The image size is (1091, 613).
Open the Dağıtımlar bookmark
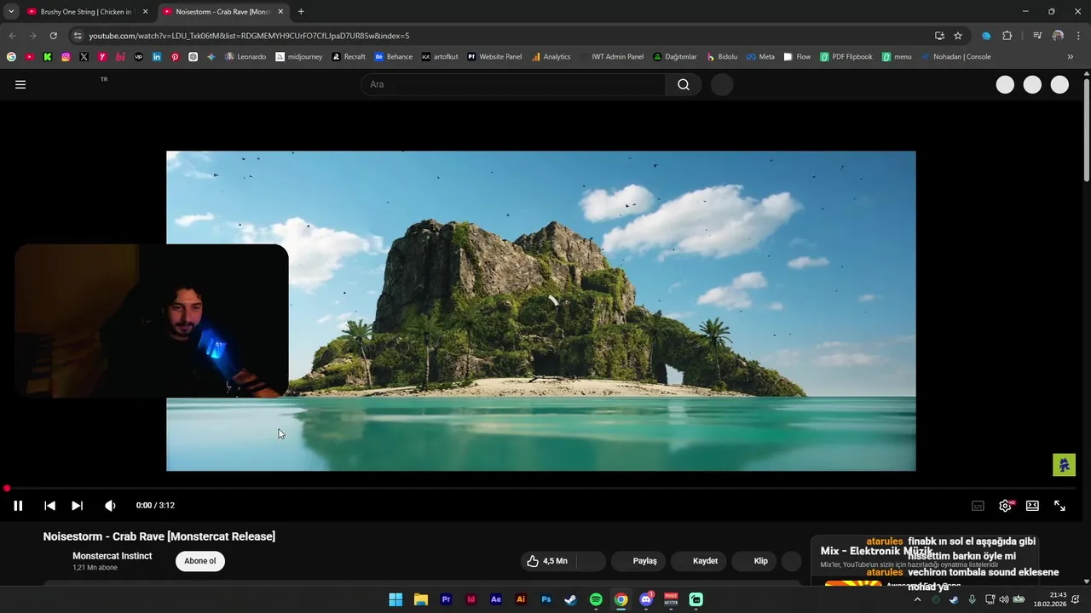675,57
